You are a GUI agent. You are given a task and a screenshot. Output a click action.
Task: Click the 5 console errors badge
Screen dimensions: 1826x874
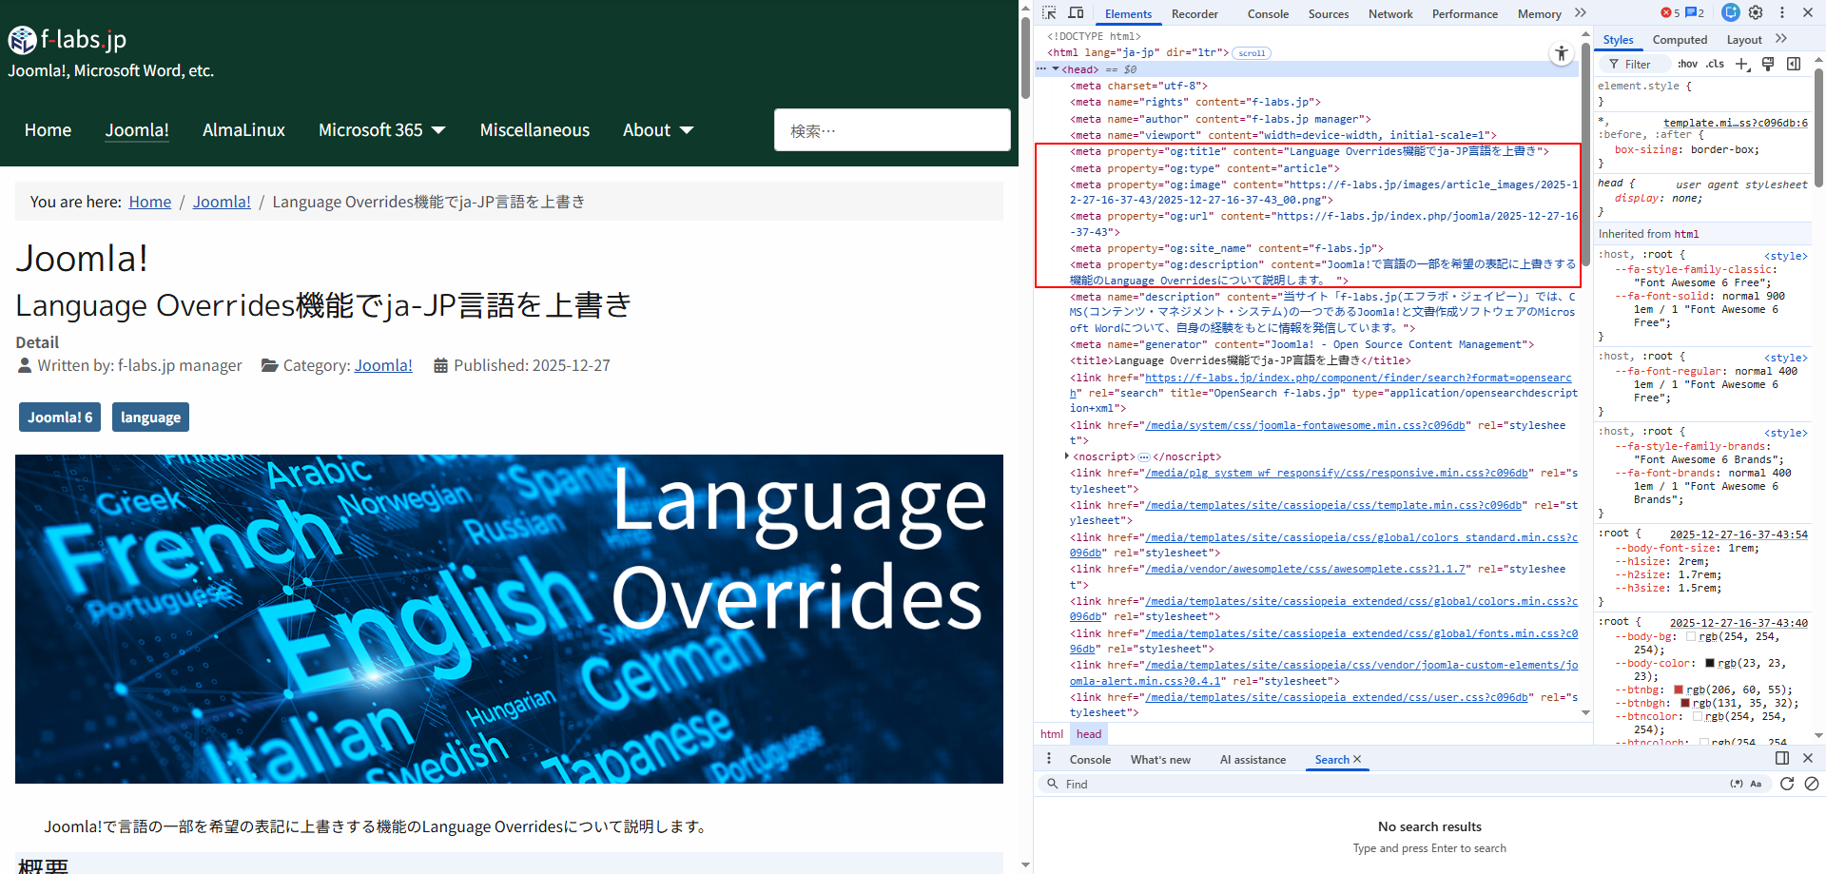pyautogui.click(x=1669, y=12)
